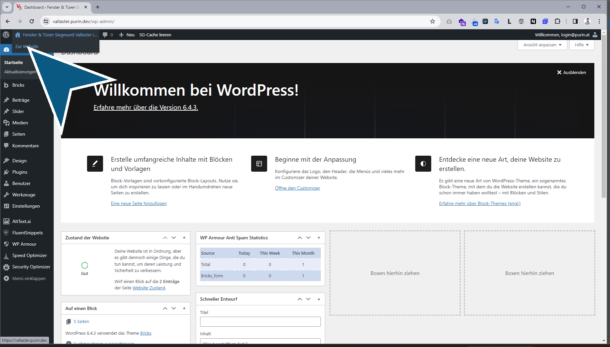
Task: Collapse the sidebar with 'Menü einklappen'
Action: (x=29, y=278)
